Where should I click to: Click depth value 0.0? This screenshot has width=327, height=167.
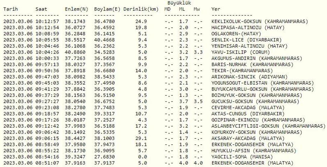pyautogui.click(x=142, y=157)
